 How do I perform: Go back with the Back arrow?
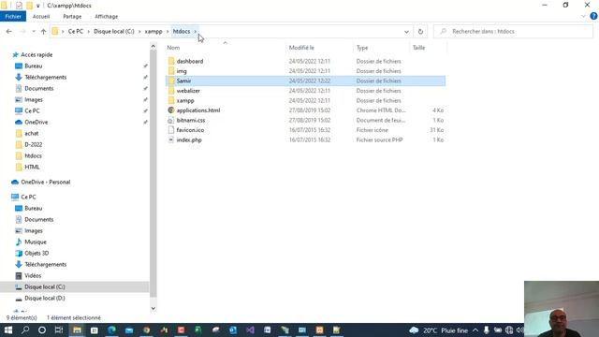pos(9,31)
